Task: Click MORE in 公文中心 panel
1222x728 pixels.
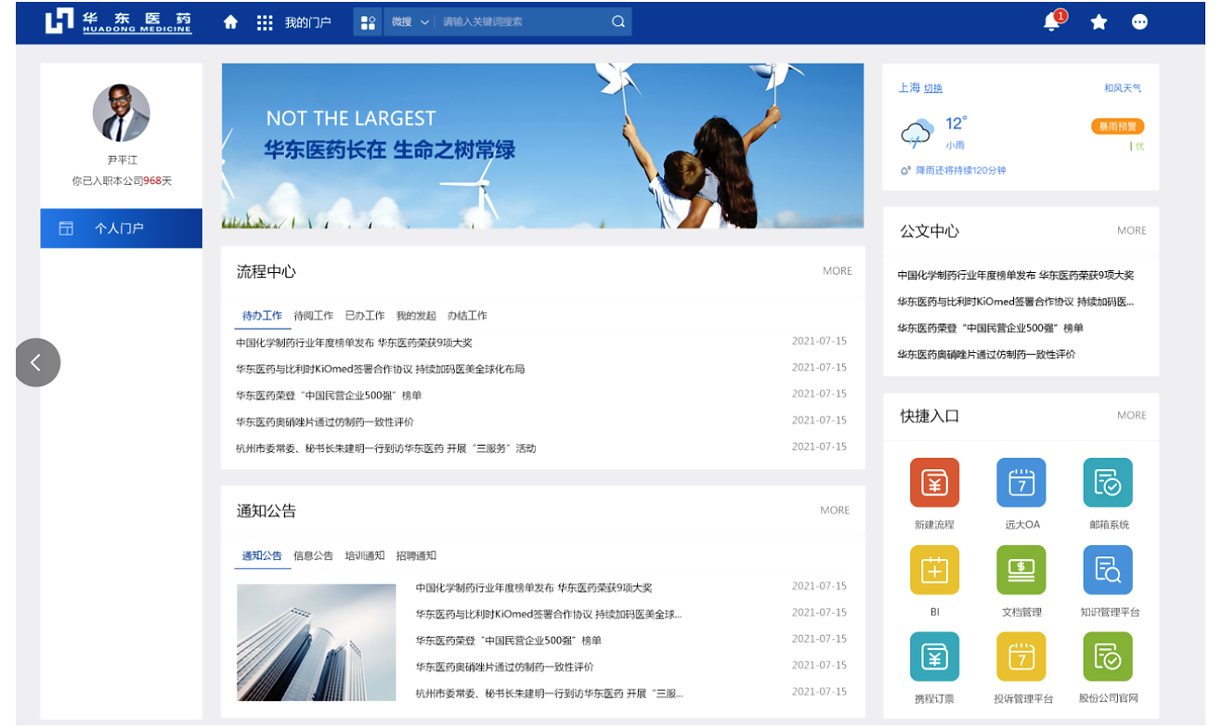Action: click(1131, 230)
